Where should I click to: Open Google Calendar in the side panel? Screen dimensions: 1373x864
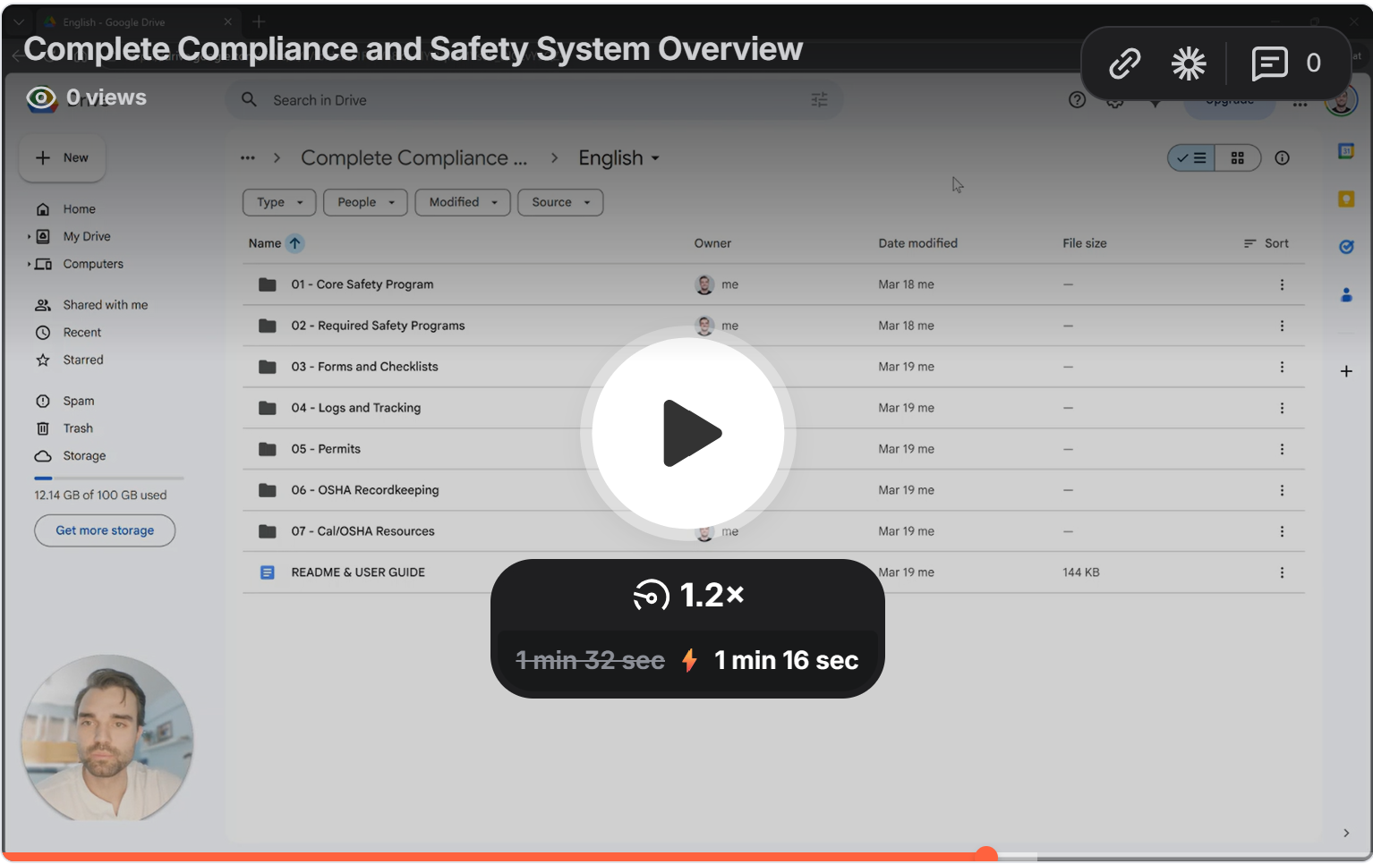1346,151
